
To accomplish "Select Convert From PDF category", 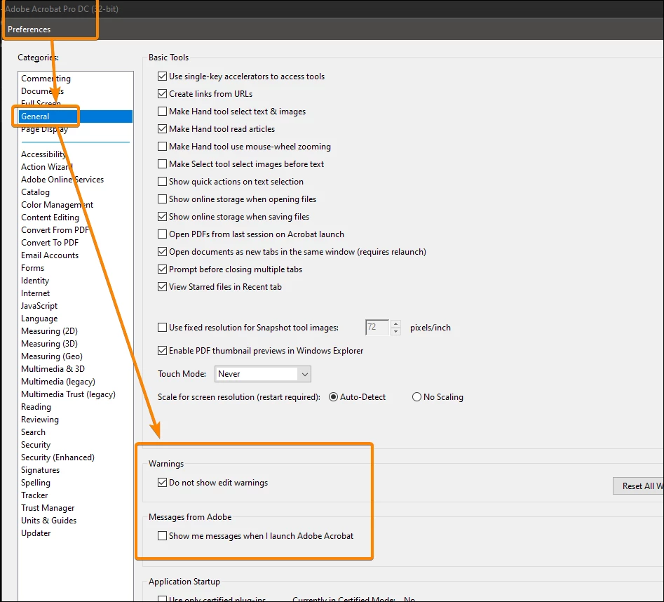I will 55,230.
